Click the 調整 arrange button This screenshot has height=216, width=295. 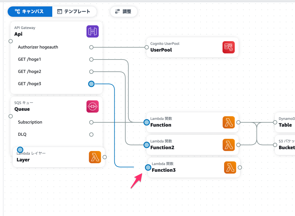pyautogui.click(x=124, y=12)
